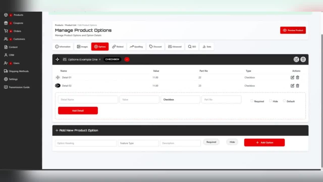Open the Shipping Methods truck icon
This screenshot has height=182, width=323.
6,71
